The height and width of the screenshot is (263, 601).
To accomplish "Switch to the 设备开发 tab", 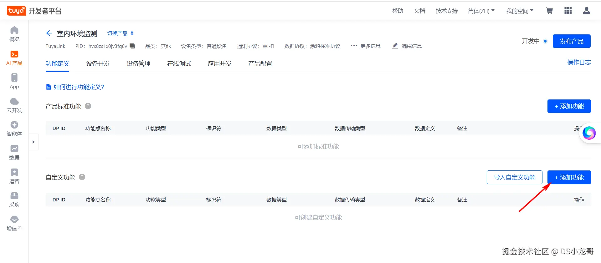I will click(x=98, y=63).
